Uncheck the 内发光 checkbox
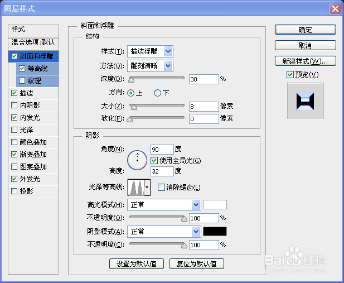344x283 pixels. [14, 118]
